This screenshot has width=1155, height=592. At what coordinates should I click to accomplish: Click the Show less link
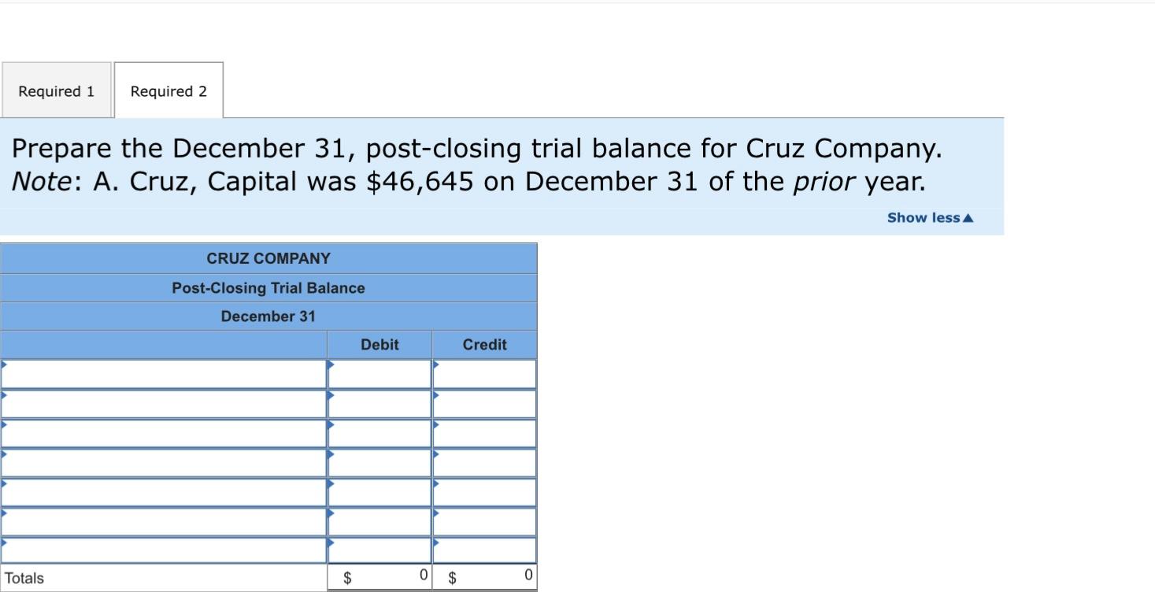929,217
